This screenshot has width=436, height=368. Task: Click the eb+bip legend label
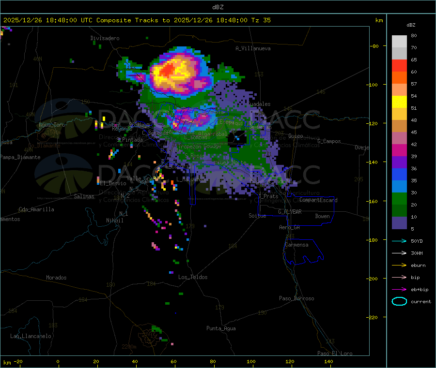coord(420,290)
